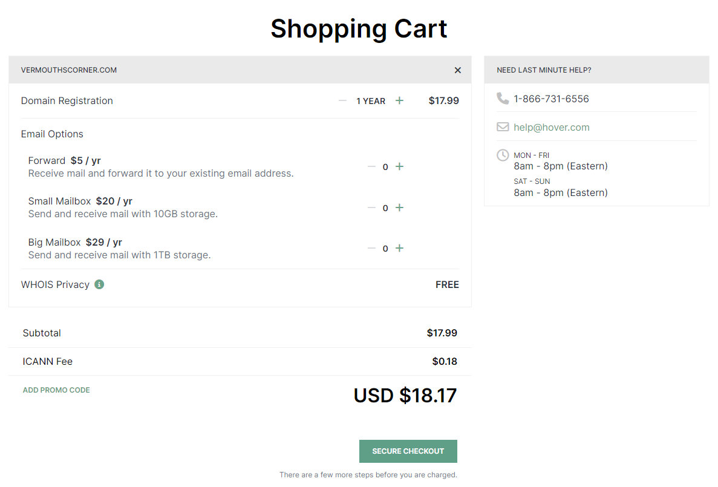The image size is (718, 487).
Task: Add a Small Mailbox with plus icon
Action: point(399,208)
